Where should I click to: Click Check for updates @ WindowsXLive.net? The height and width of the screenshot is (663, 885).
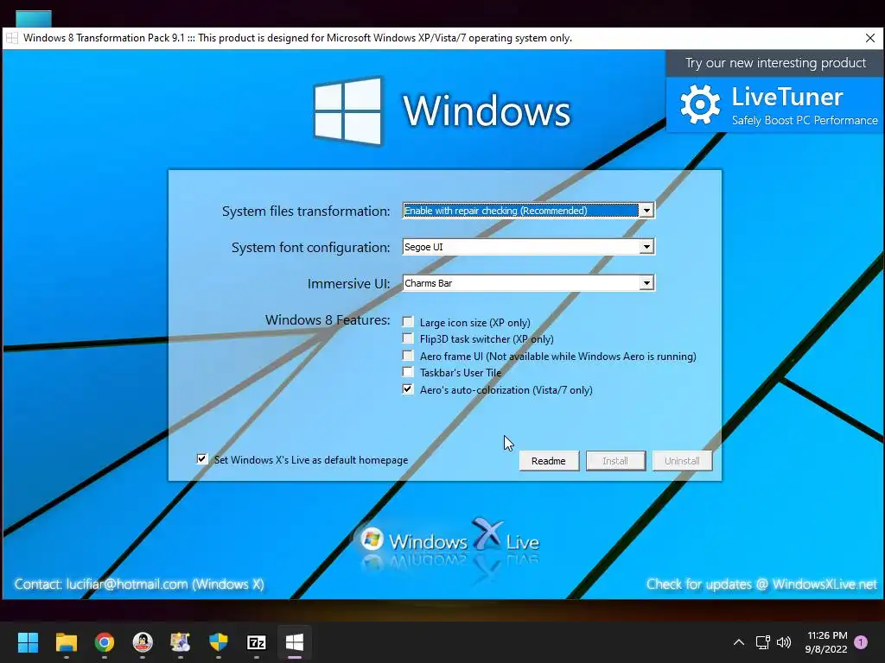[x=761, y=584]
